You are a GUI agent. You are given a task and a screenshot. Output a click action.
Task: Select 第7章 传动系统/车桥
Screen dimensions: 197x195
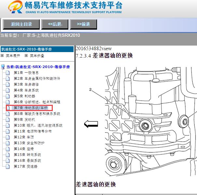(x=31, y=108)
